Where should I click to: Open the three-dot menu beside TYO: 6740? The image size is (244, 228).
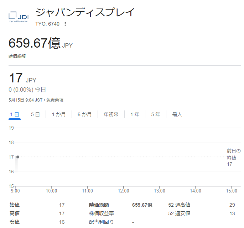(65, 24)
